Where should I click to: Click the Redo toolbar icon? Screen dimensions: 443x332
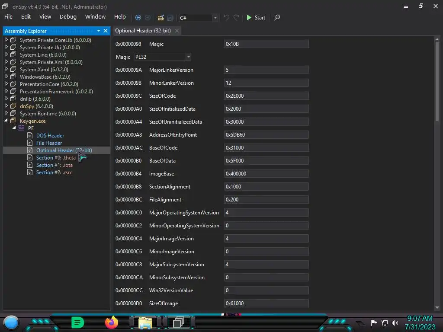point(236,17)
